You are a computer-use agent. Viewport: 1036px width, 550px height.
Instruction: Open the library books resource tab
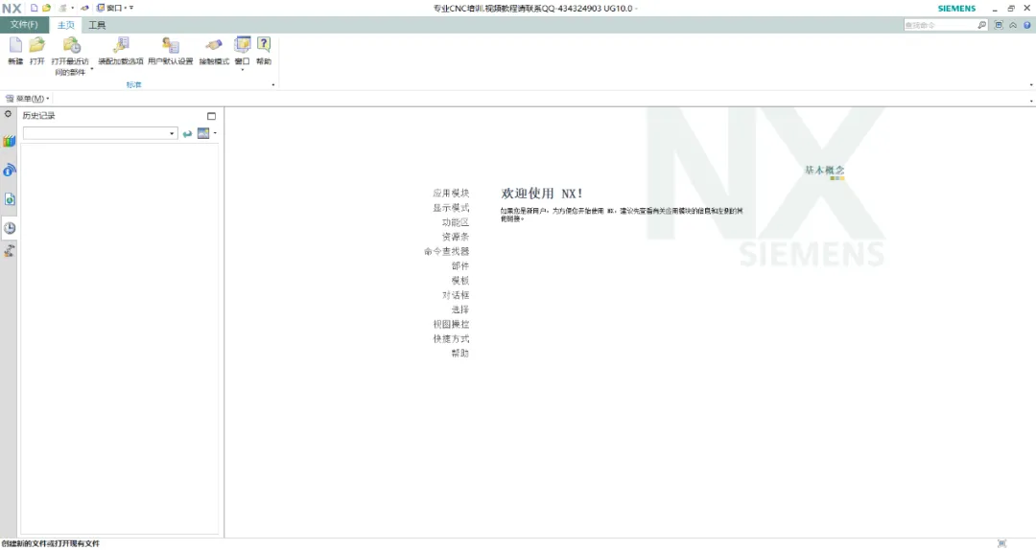(9, 141)
